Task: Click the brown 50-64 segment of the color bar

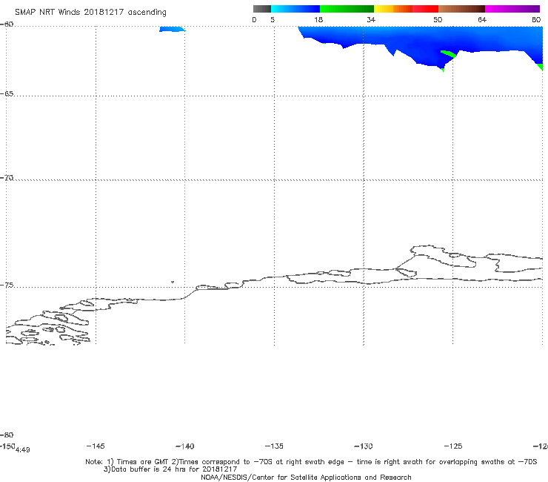Action: click(x=461, y=9)
